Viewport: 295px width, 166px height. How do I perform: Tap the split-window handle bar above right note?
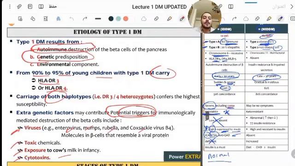click(x=251, y=3)
